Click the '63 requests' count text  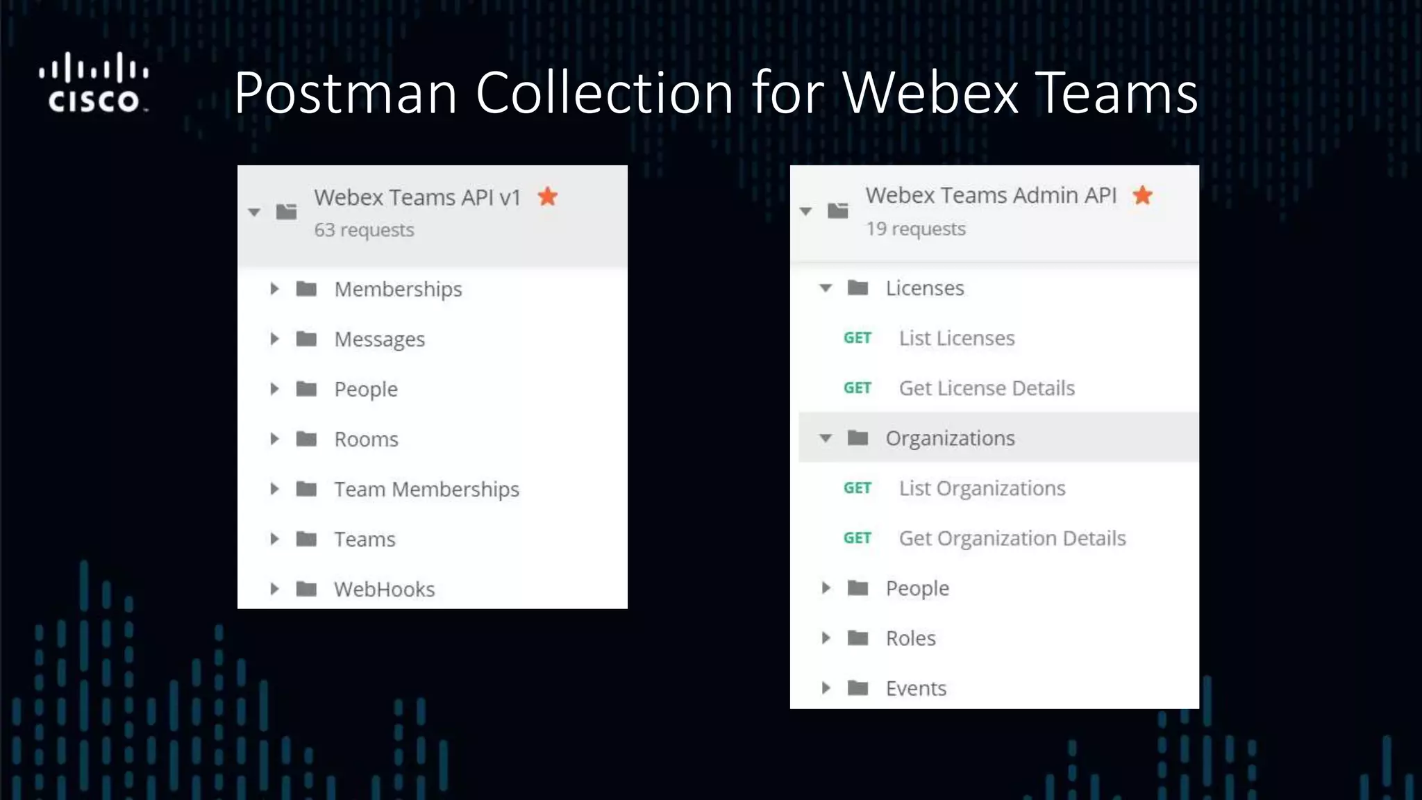coord(364,230)
